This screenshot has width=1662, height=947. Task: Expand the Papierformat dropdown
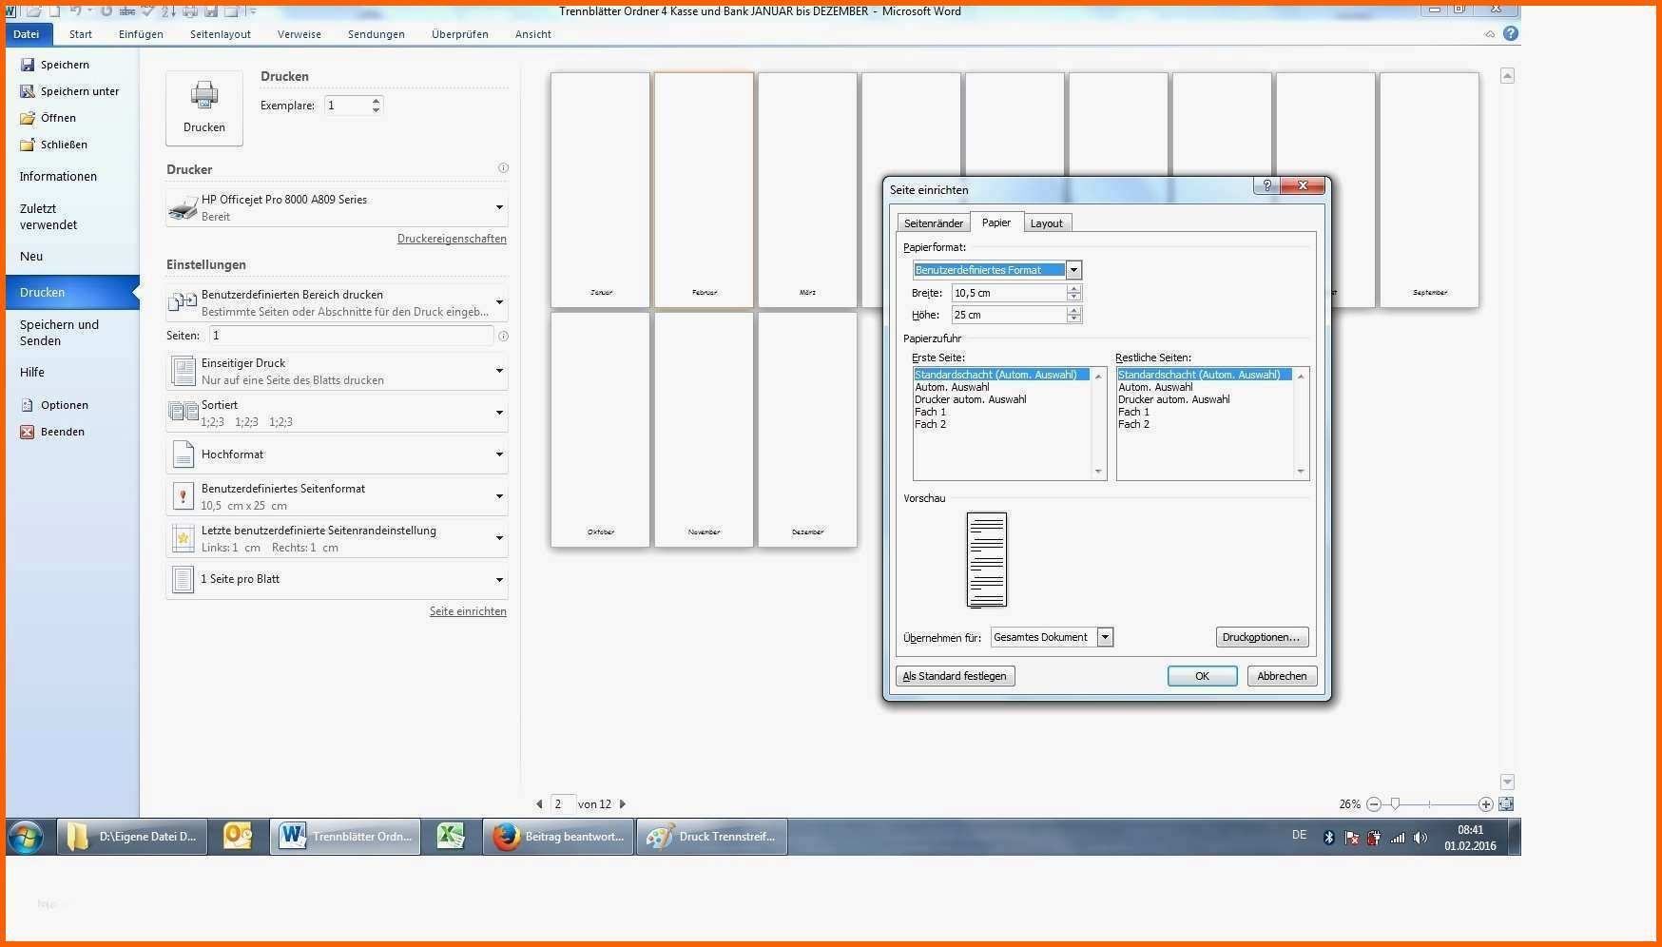[x=1073, y=270]
